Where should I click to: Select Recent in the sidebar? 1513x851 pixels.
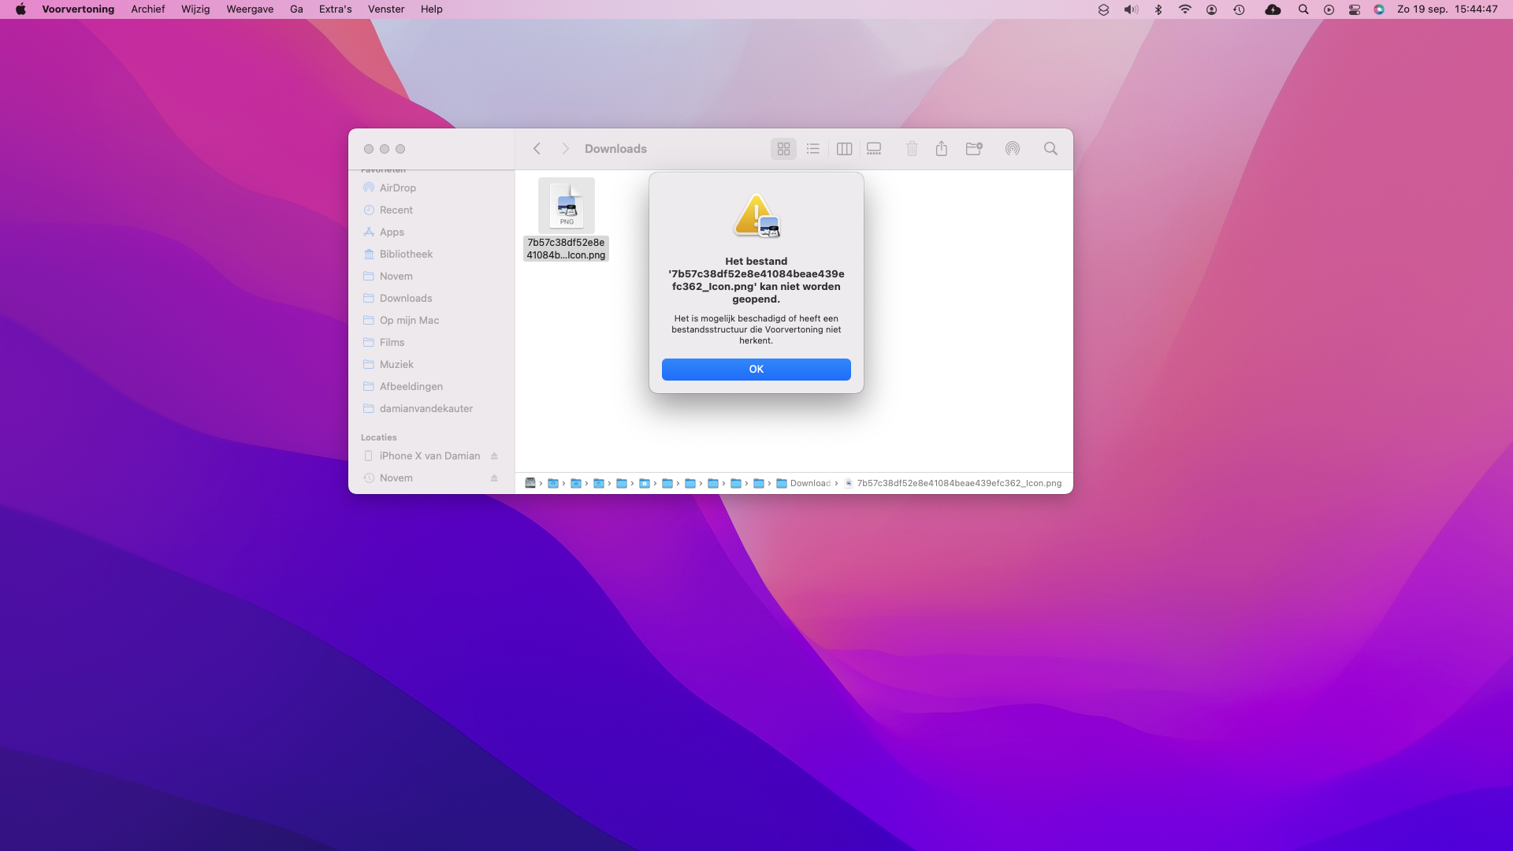431,210
